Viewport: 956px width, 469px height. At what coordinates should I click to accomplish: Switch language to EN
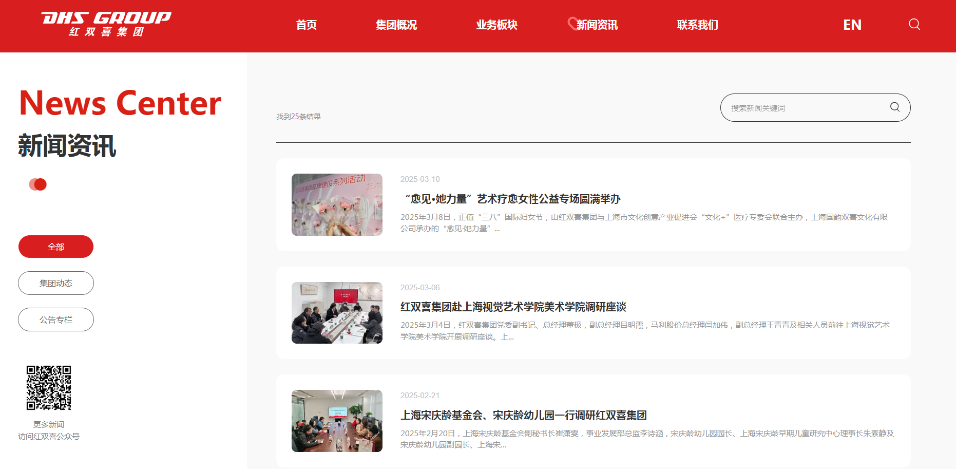pos(852,25)
